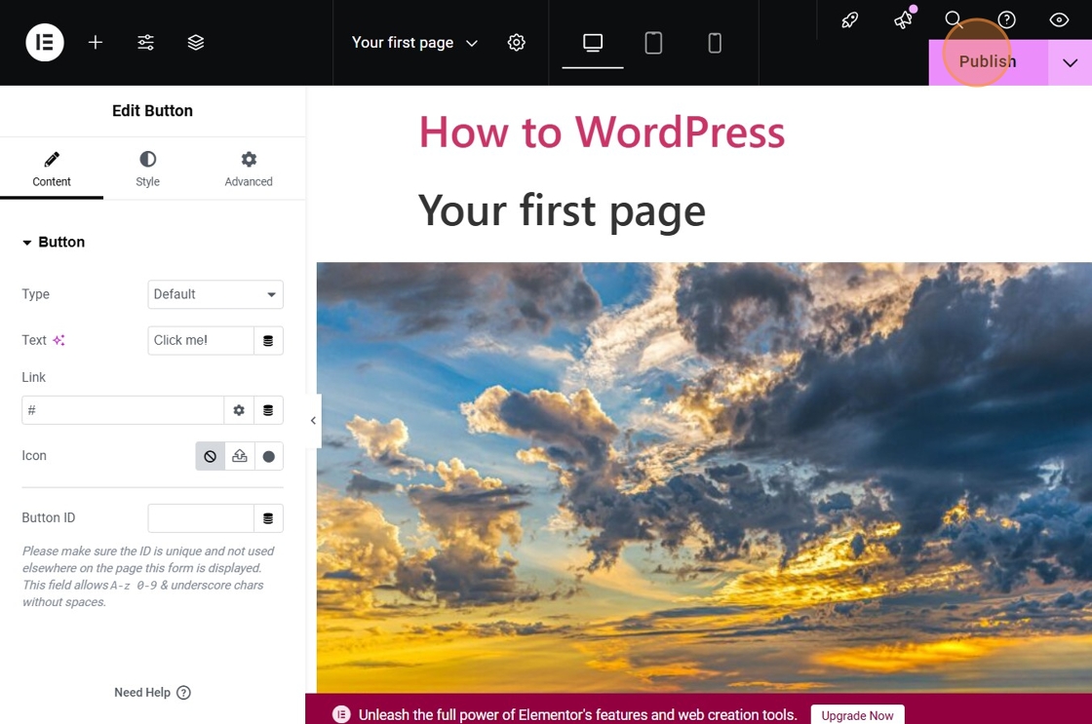Select None for button icon

(x=210, y=457)
